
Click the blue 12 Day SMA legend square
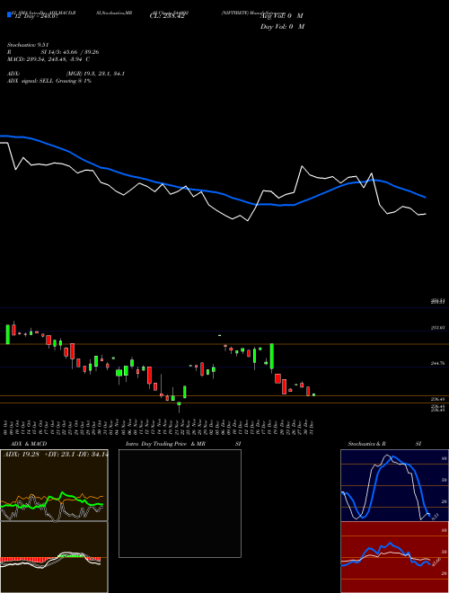[9, 14]
